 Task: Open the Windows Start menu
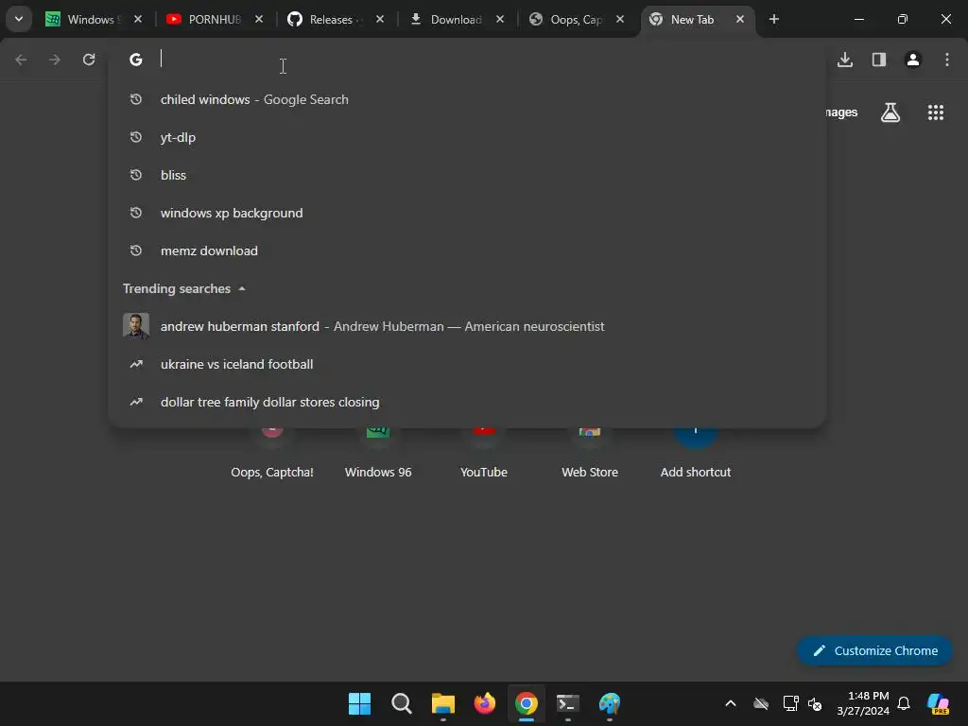(x=359, y=703)
